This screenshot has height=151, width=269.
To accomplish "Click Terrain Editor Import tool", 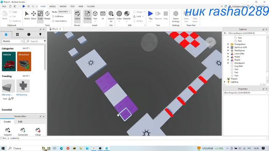I will point(8,131).
